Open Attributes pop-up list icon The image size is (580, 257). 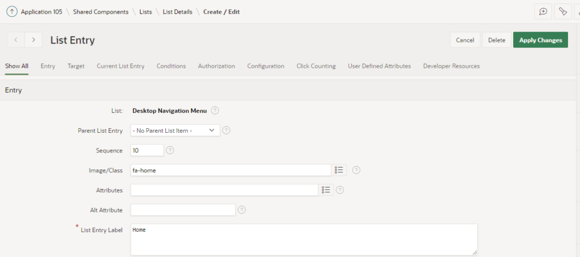(326, 190)
